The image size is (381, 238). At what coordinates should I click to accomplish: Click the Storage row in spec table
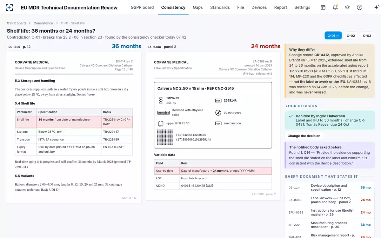coord(74,132)
